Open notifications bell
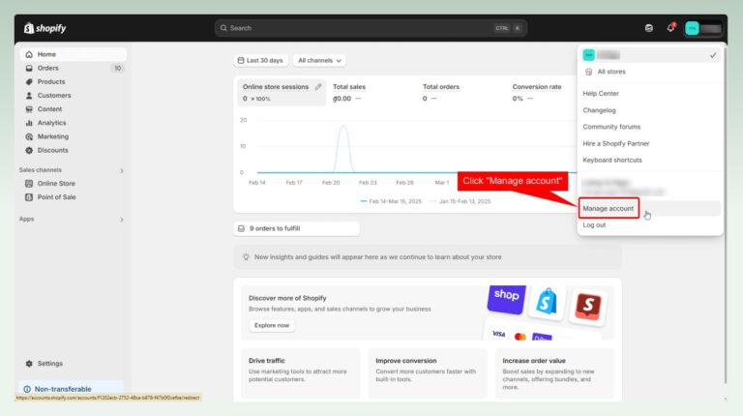The height and width of the screenshot is (416, 743). click(x=670, y=28)
